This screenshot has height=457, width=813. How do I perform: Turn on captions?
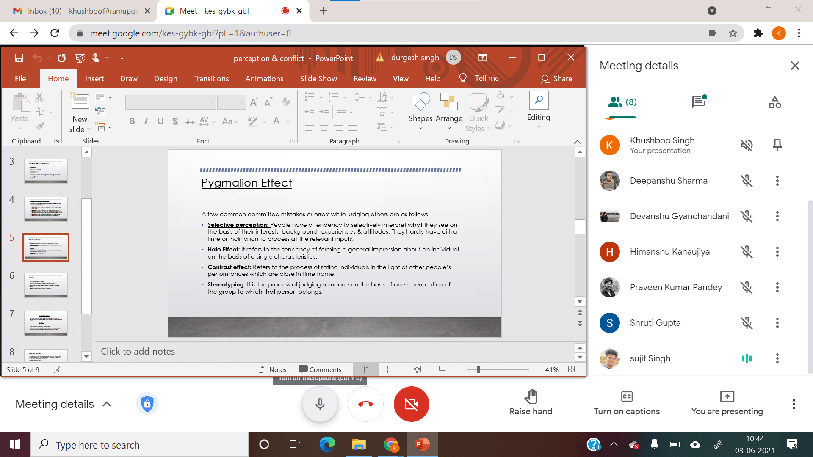(x=626, y=403)
